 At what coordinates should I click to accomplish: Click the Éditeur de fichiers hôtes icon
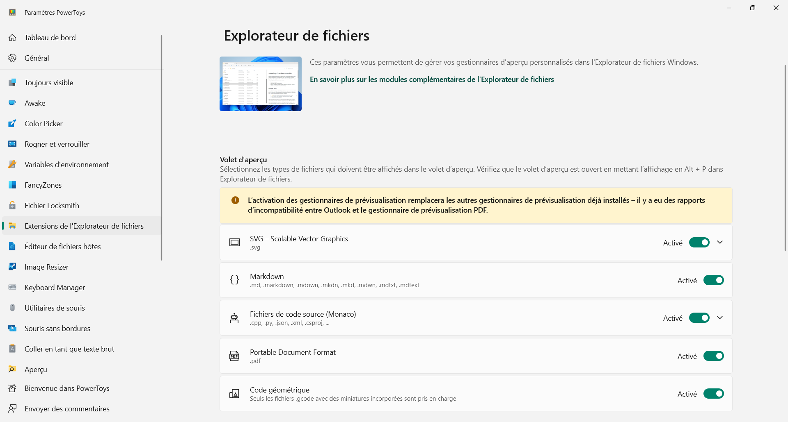(12, 247)
